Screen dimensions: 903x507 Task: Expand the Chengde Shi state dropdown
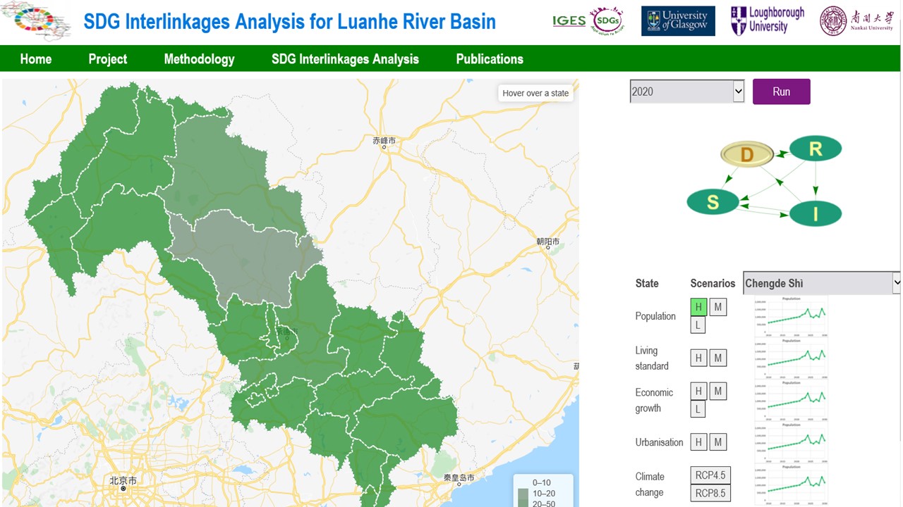point(822,283)
